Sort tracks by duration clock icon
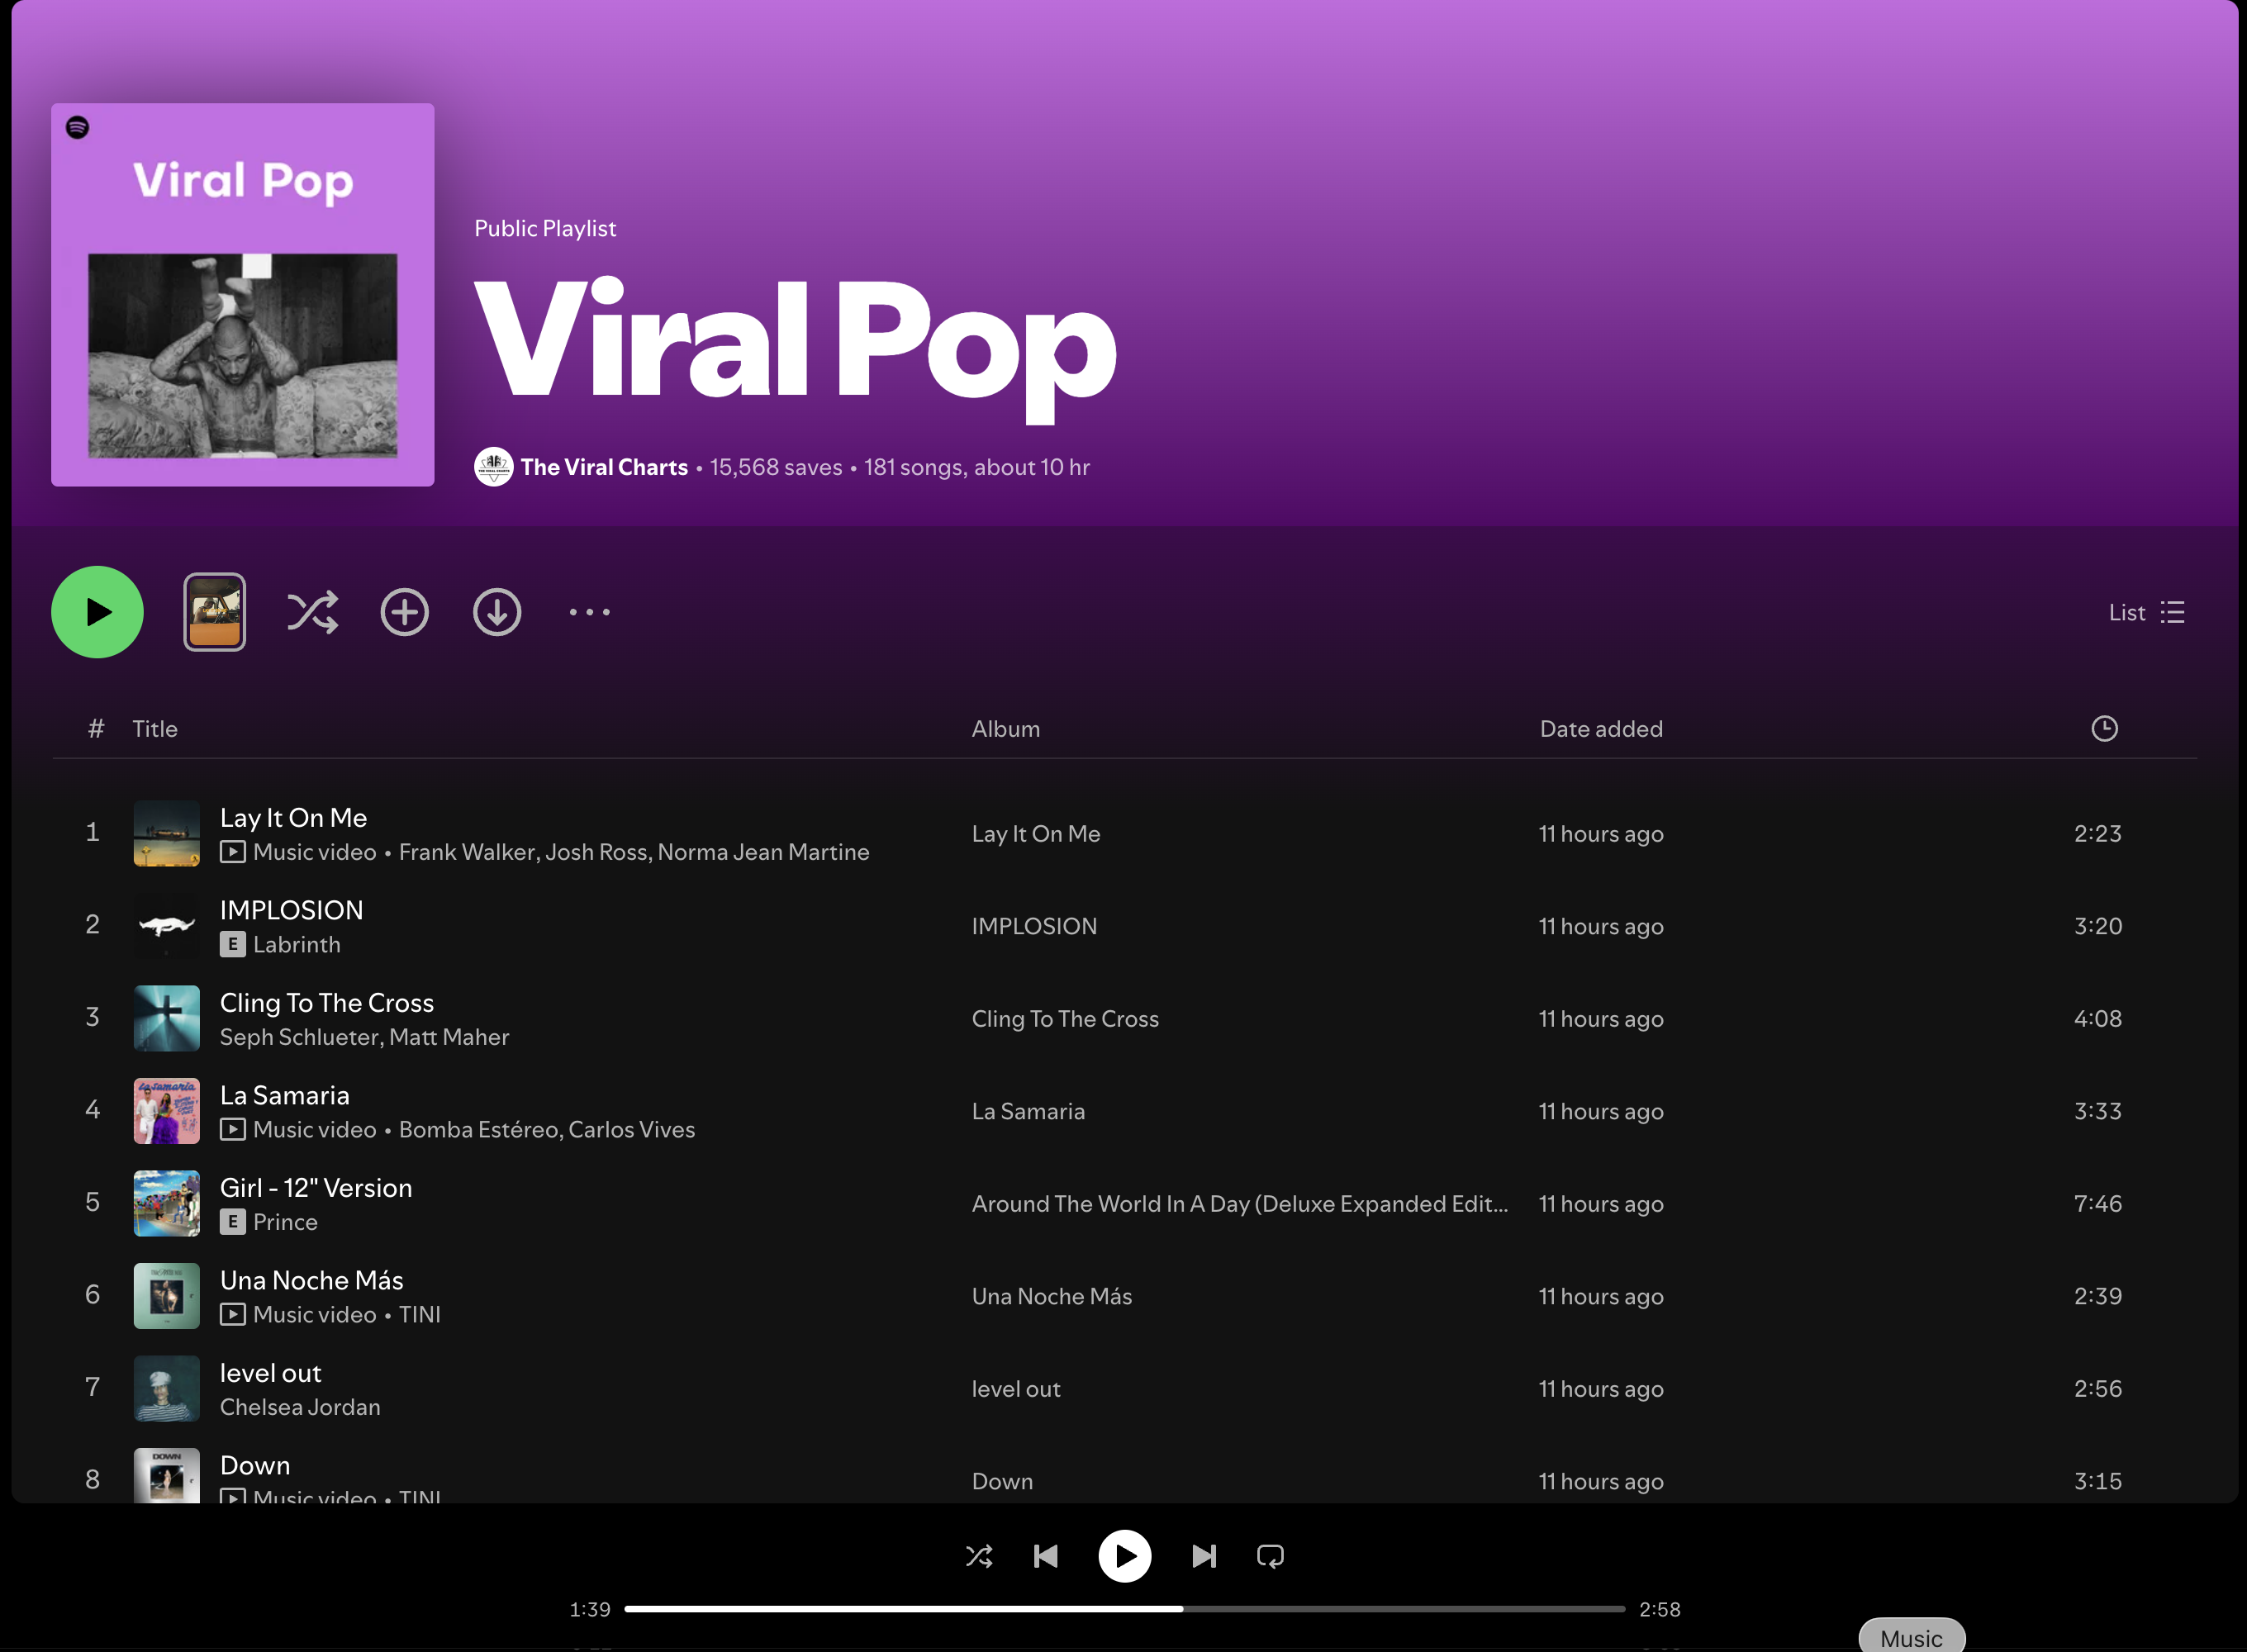2247x1652 pixels. point(2104,729)
